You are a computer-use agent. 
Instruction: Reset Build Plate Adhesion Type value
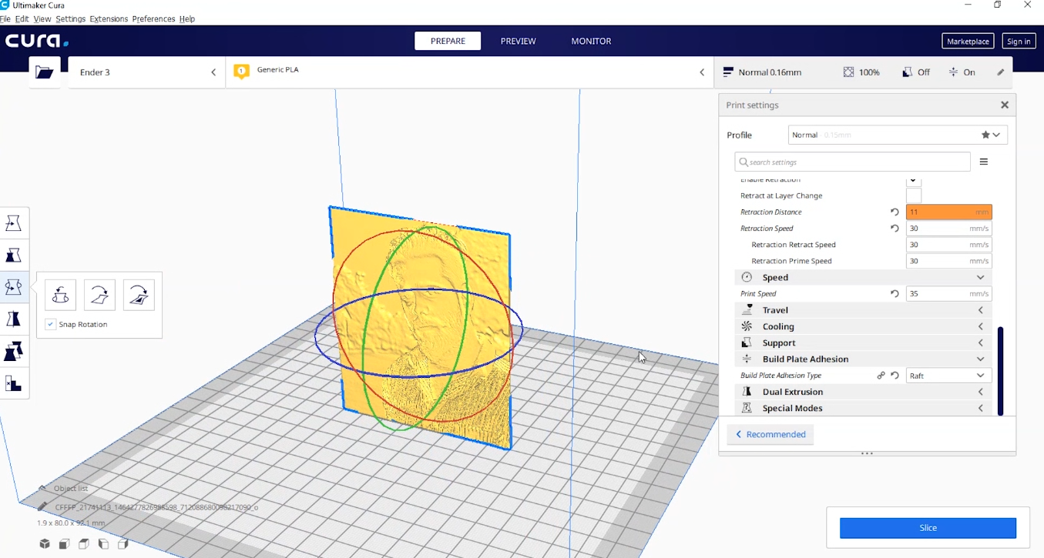click(x=895, y=376)
